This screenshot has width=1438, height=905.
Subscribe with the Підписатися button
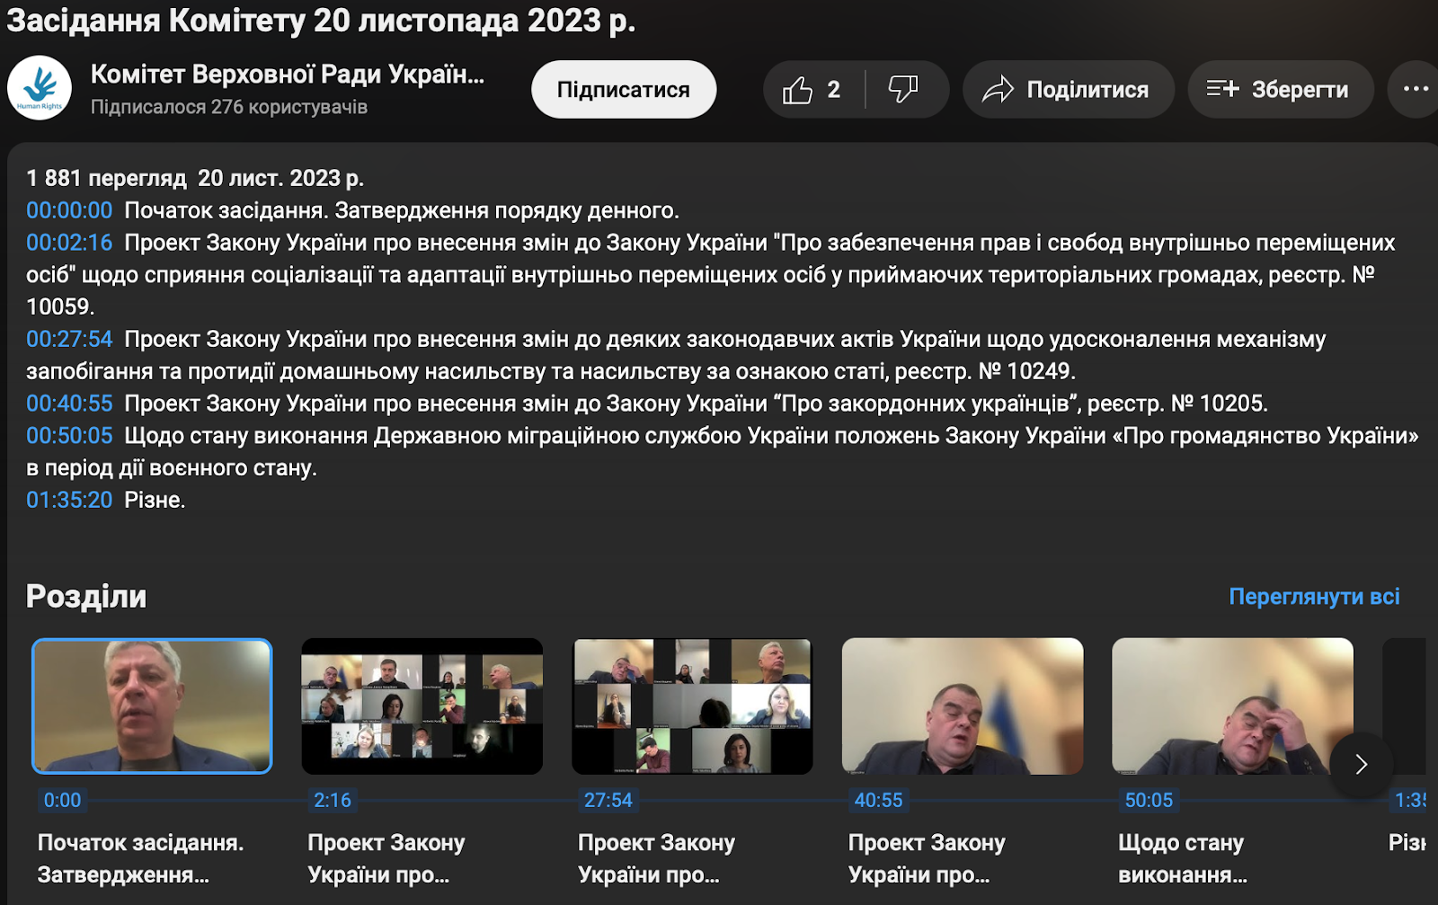click(624, 90)
